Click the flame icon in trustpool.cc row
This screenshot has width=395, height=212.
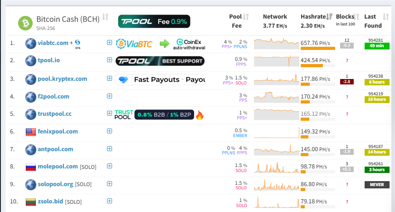[200, 115]
